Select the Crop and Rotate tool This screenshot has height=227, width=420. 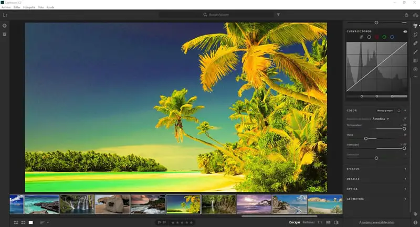click(x=415, y=35)
